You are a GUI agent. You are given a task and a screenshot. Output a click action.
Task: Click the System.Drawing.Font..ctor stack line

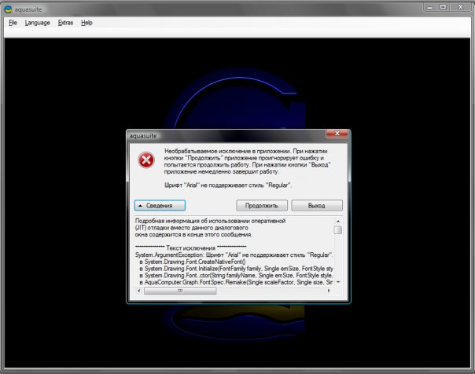coord(236,275)
